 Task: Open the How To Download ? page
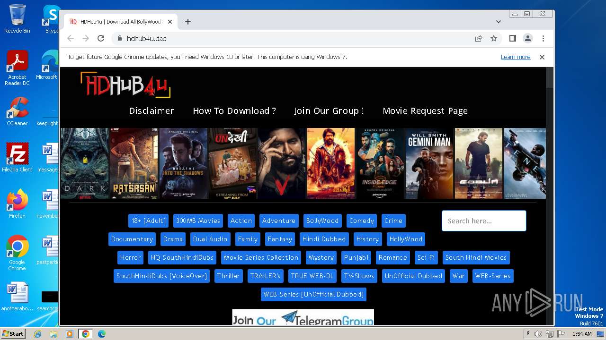coord(234,111)
